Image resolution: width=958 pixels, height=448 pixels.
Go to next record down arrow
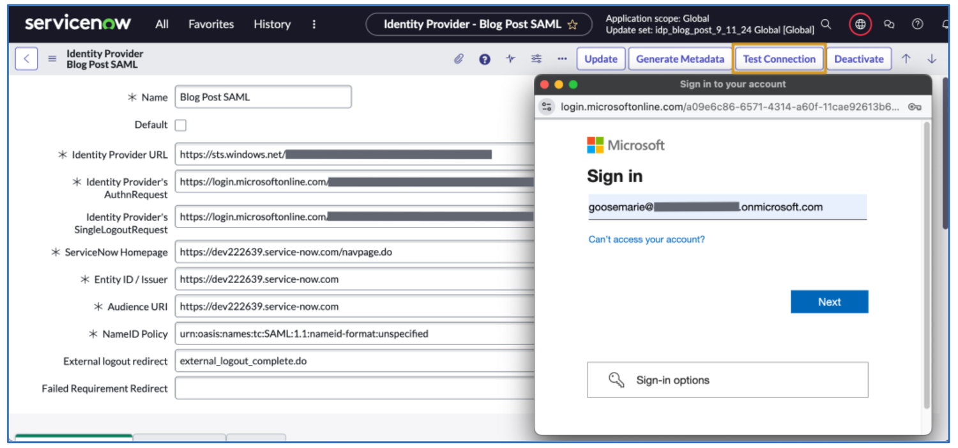[x=932, y=59]
